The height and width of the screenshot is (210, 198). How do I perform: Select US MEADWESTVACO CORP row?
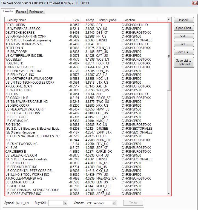coord(86,109)
